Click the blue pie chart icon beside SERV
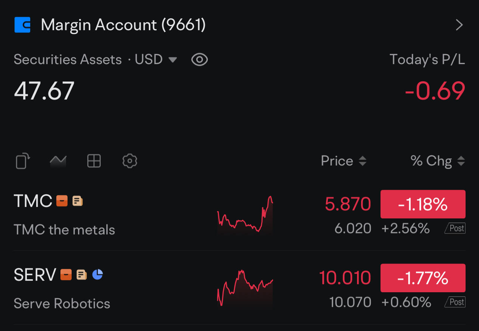479x331 pixels. [97, 275]
